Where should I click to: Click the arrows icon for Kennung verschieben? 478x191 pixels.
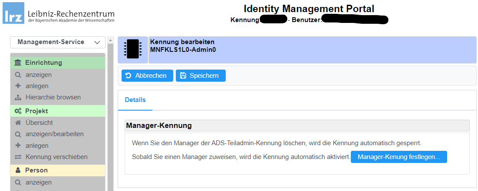coord(18,157)
